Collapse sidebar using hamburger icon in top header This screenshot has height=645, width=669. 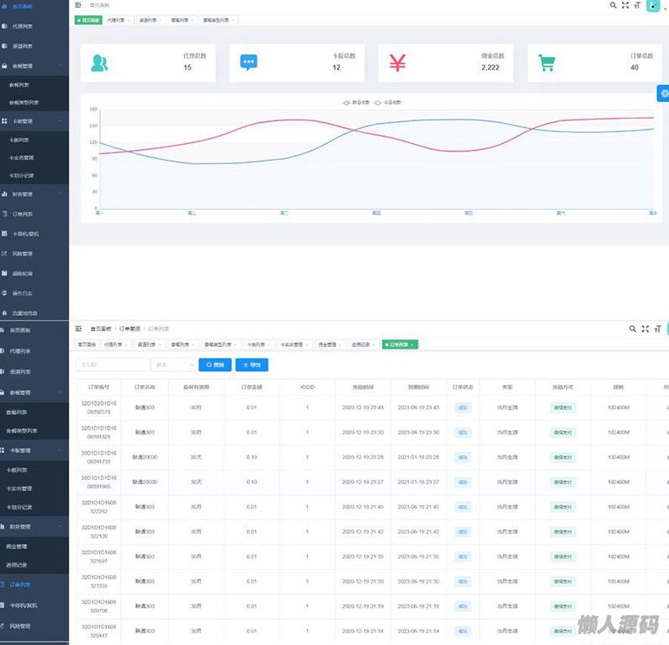pos(78,5)
